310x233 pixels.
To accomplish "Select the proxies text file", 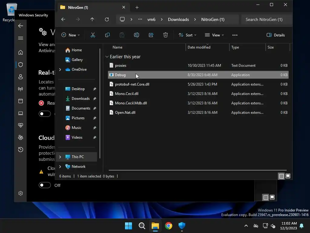I will click(198, 66).
